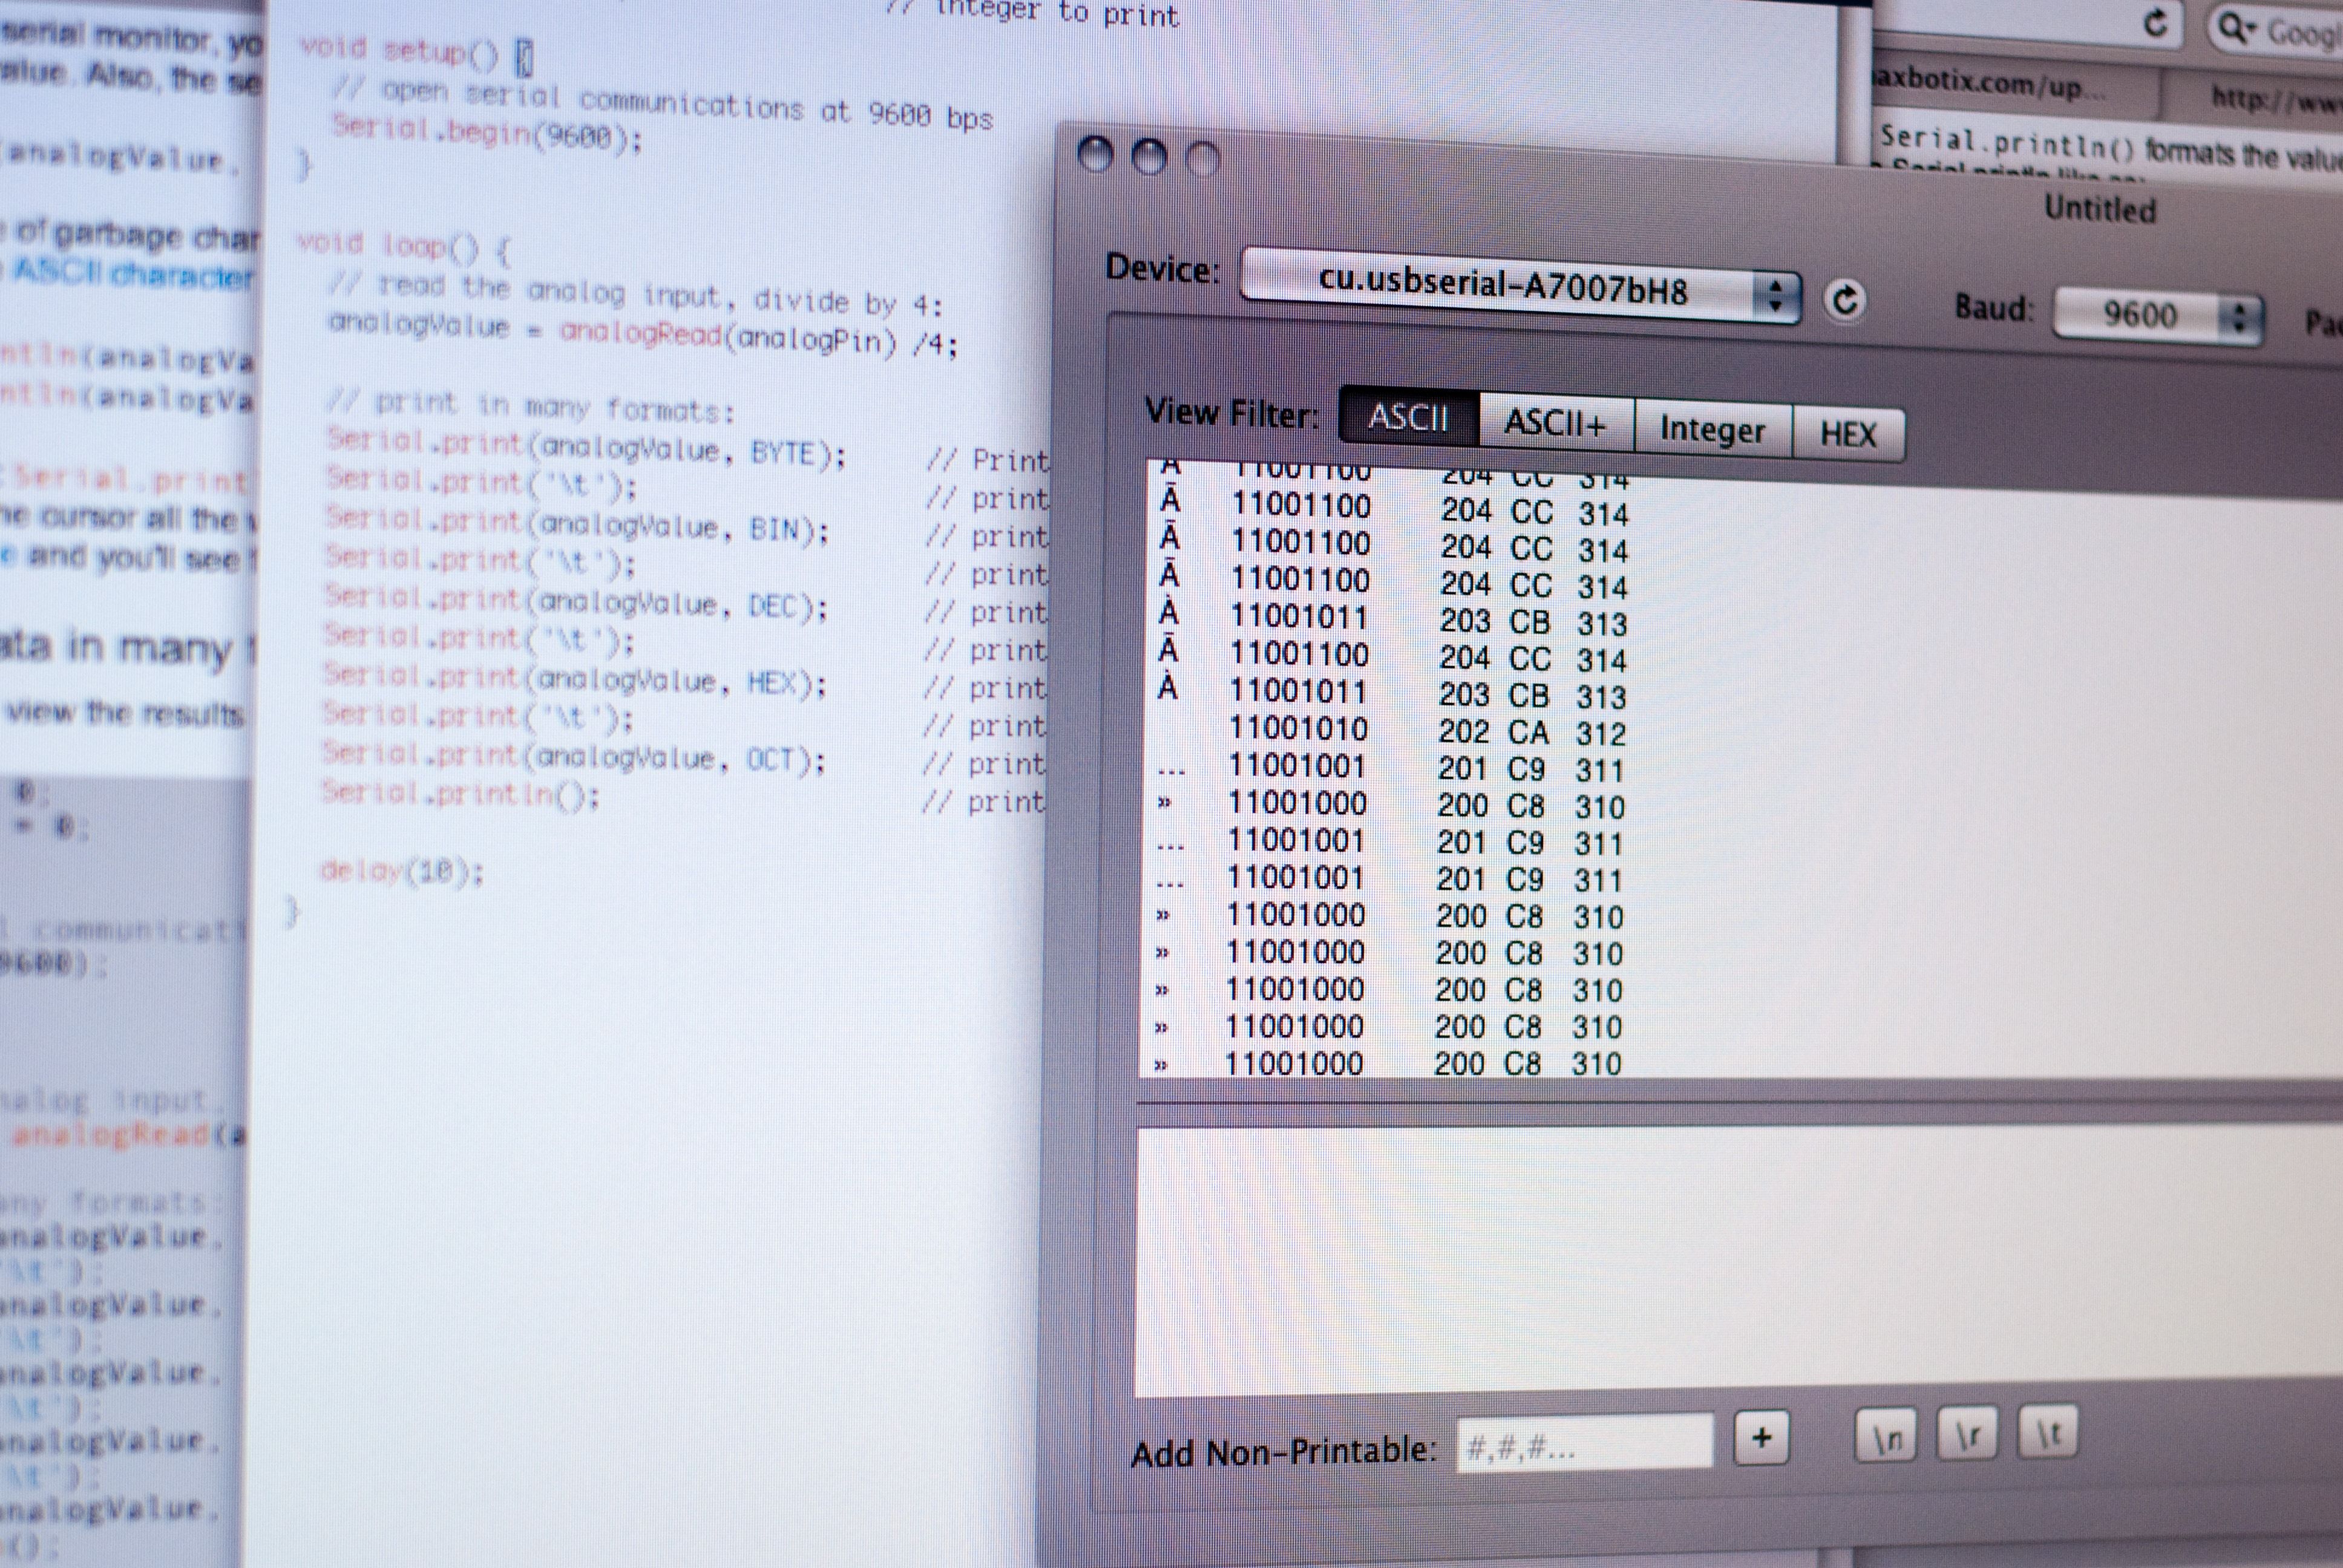The width and height of the screenshot is (2343, 1568).
Task: Switch to the Integer view filter
Action: point(1713,430)
